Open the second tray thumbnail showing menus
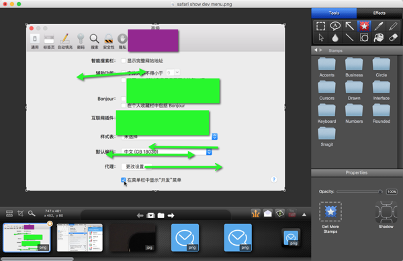Image resolution: width=403 pixels, height=261 pixels. [x=80, y=238]
